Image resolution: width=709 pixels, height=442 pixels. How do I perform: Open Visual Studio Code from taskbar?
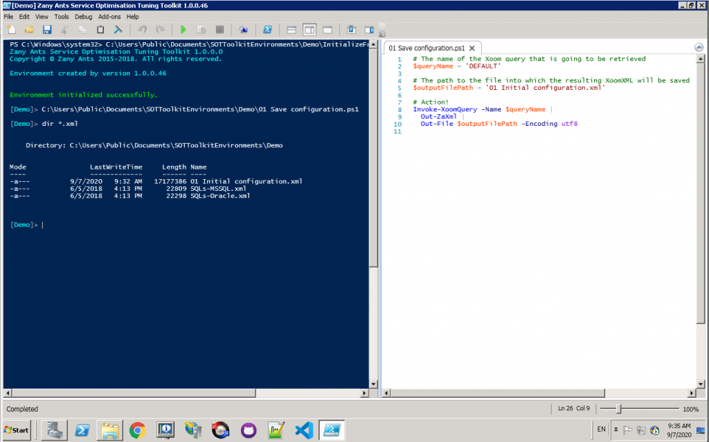point(304,430)
